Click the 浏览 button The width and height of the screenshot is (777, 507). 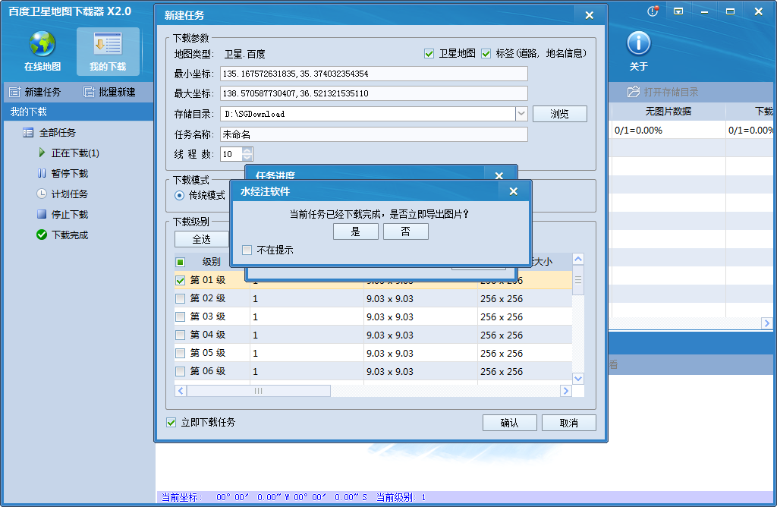(559, 114)
